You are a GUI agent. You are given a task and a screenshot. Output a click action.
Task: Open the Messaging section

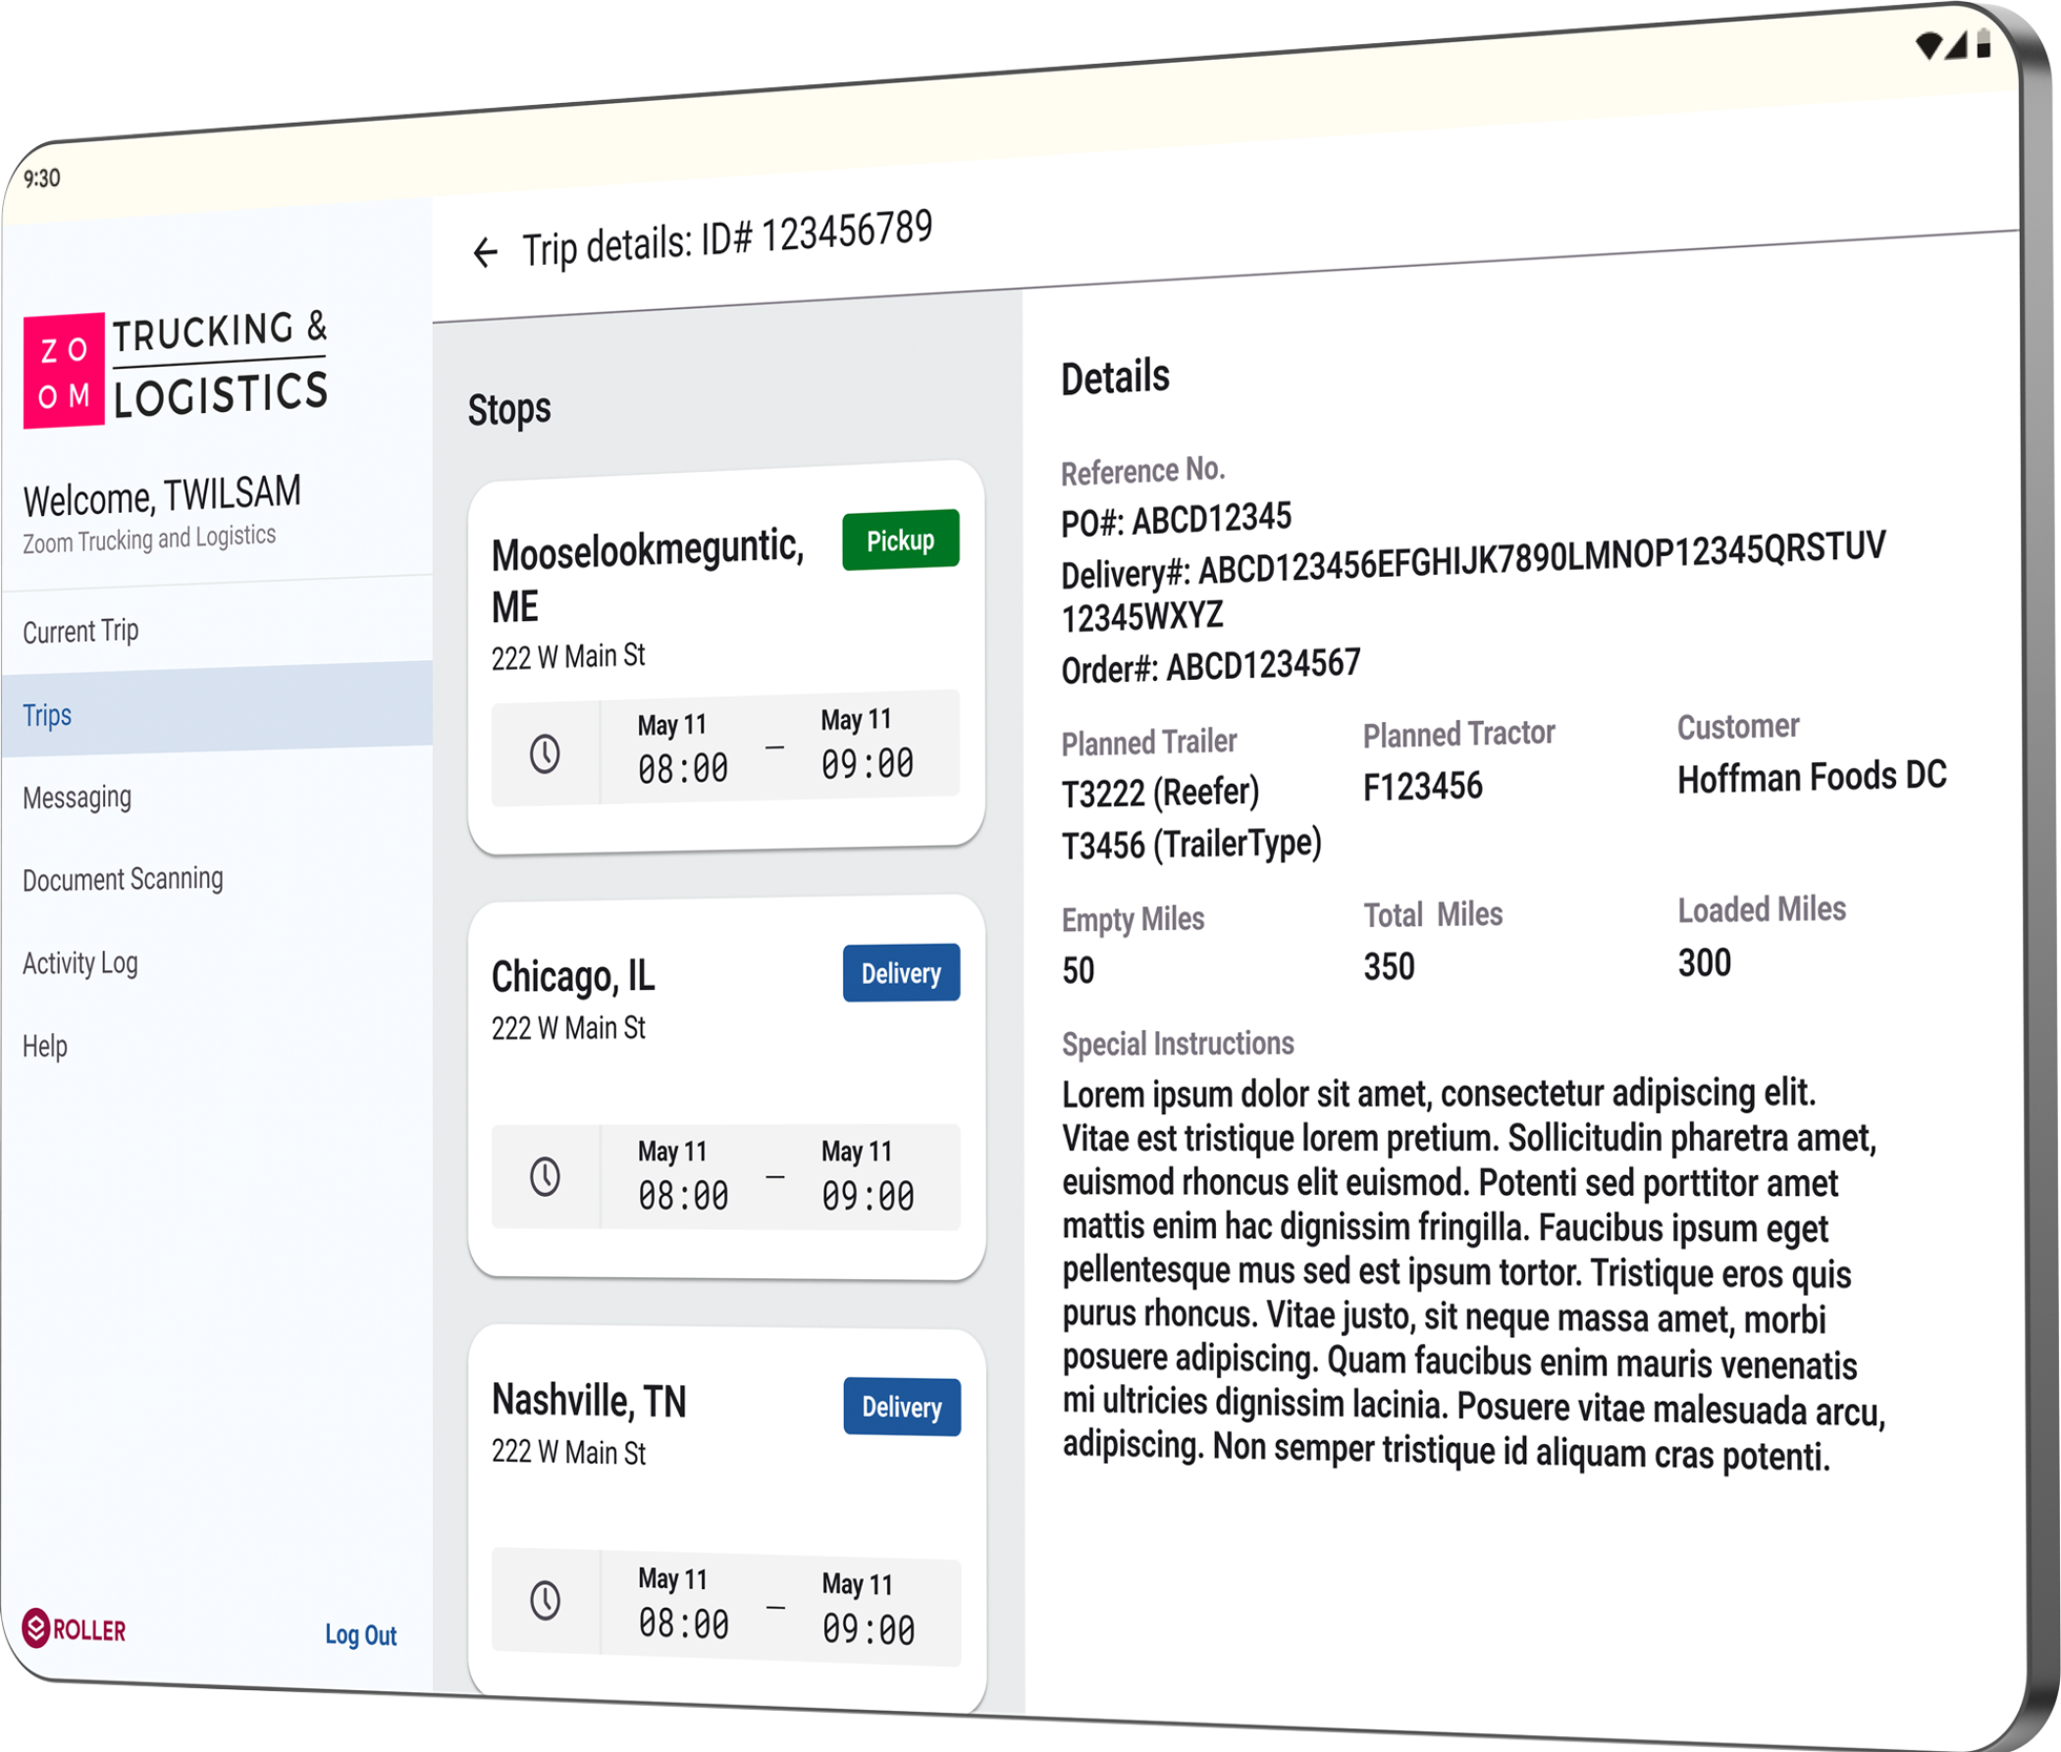[78, 798]
